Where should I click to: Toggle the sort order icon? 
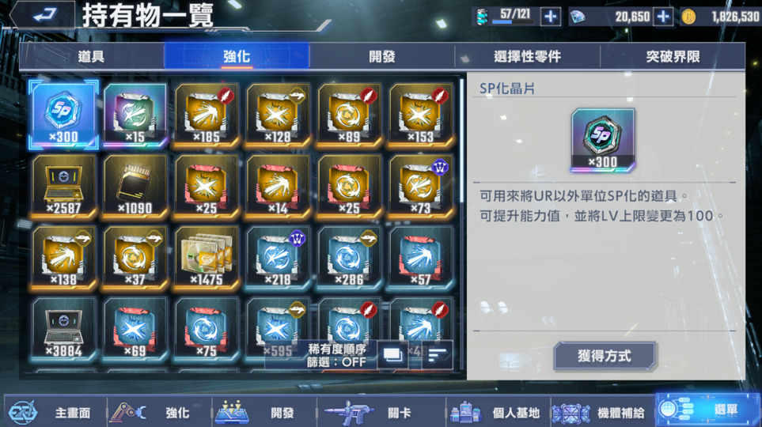[438, 355]
